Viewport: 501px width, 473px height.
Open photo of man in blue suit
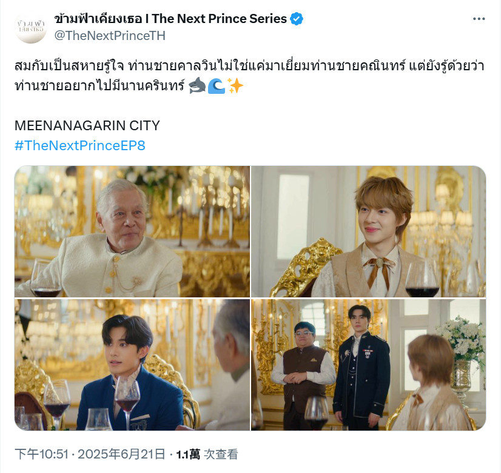(132, 365)
